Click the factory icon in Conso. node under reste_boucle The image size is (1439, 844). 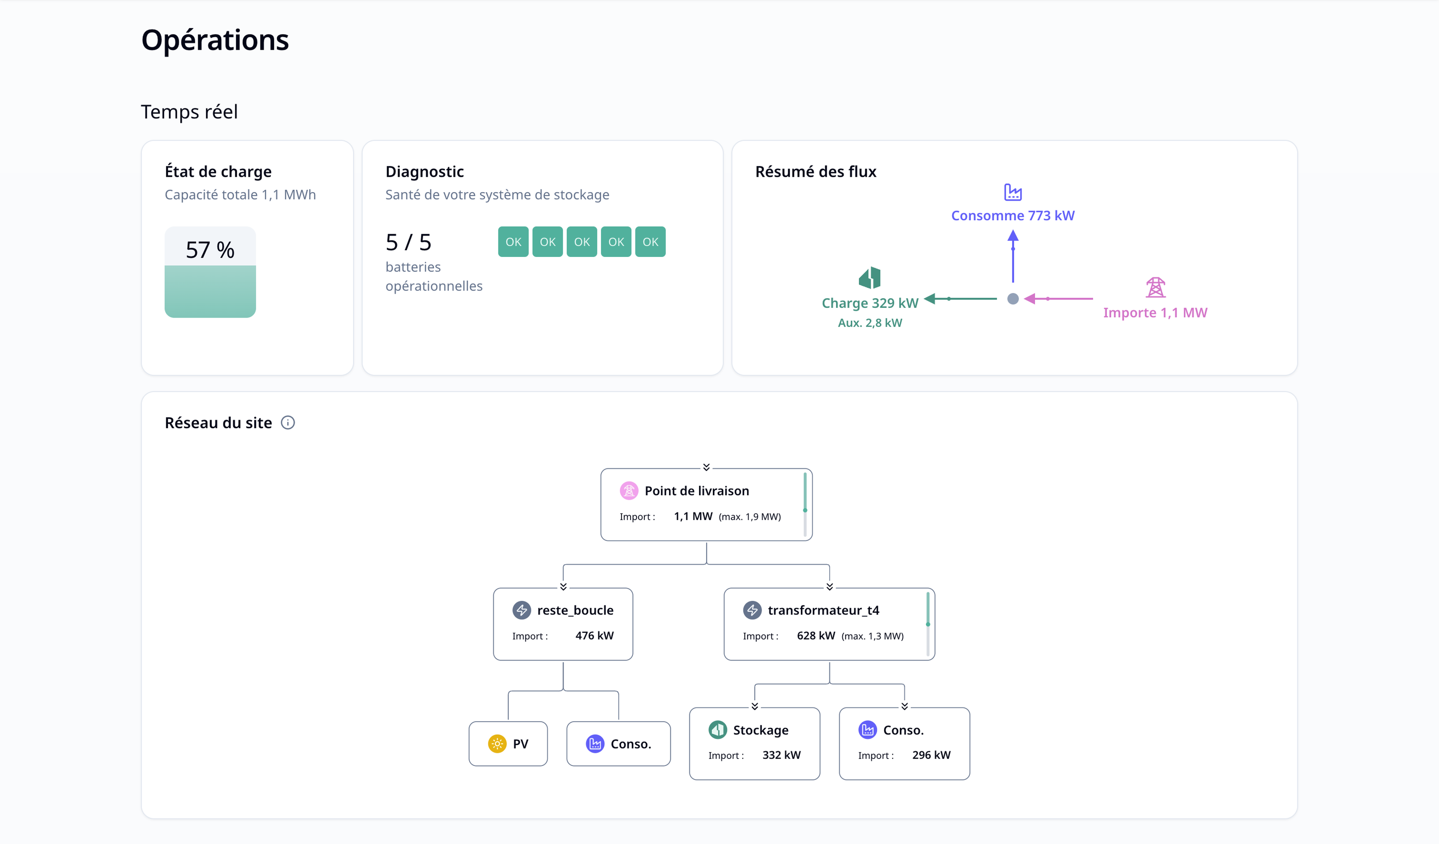595,744
